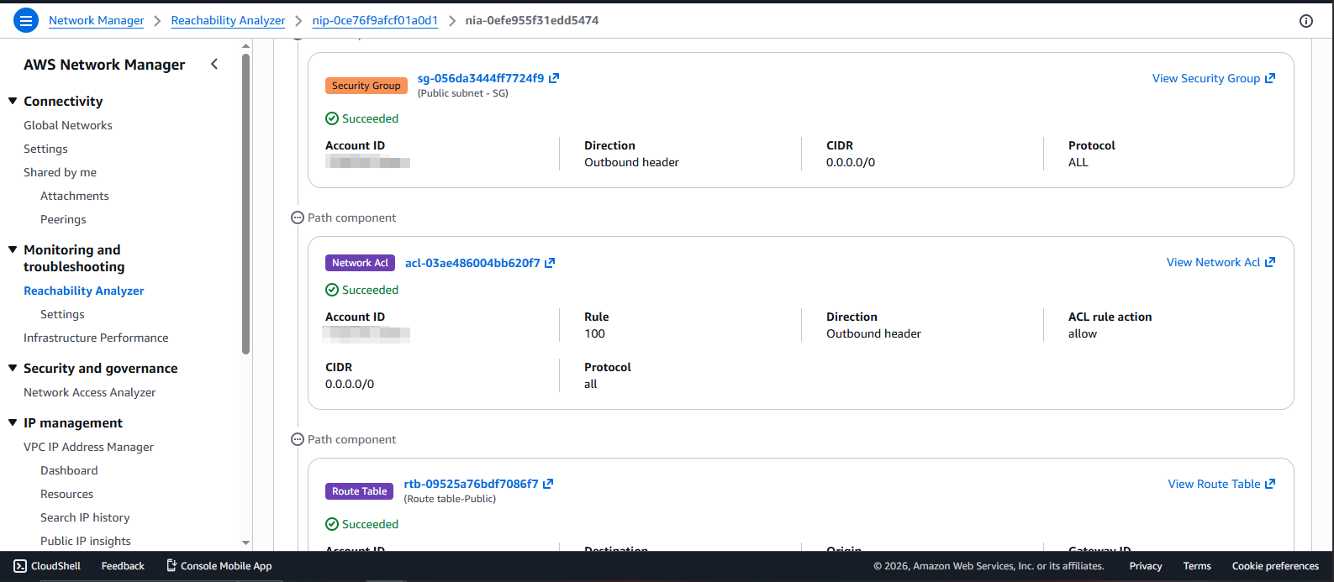
Task: Open Attachments in sidebar
Action: point(75,196)
